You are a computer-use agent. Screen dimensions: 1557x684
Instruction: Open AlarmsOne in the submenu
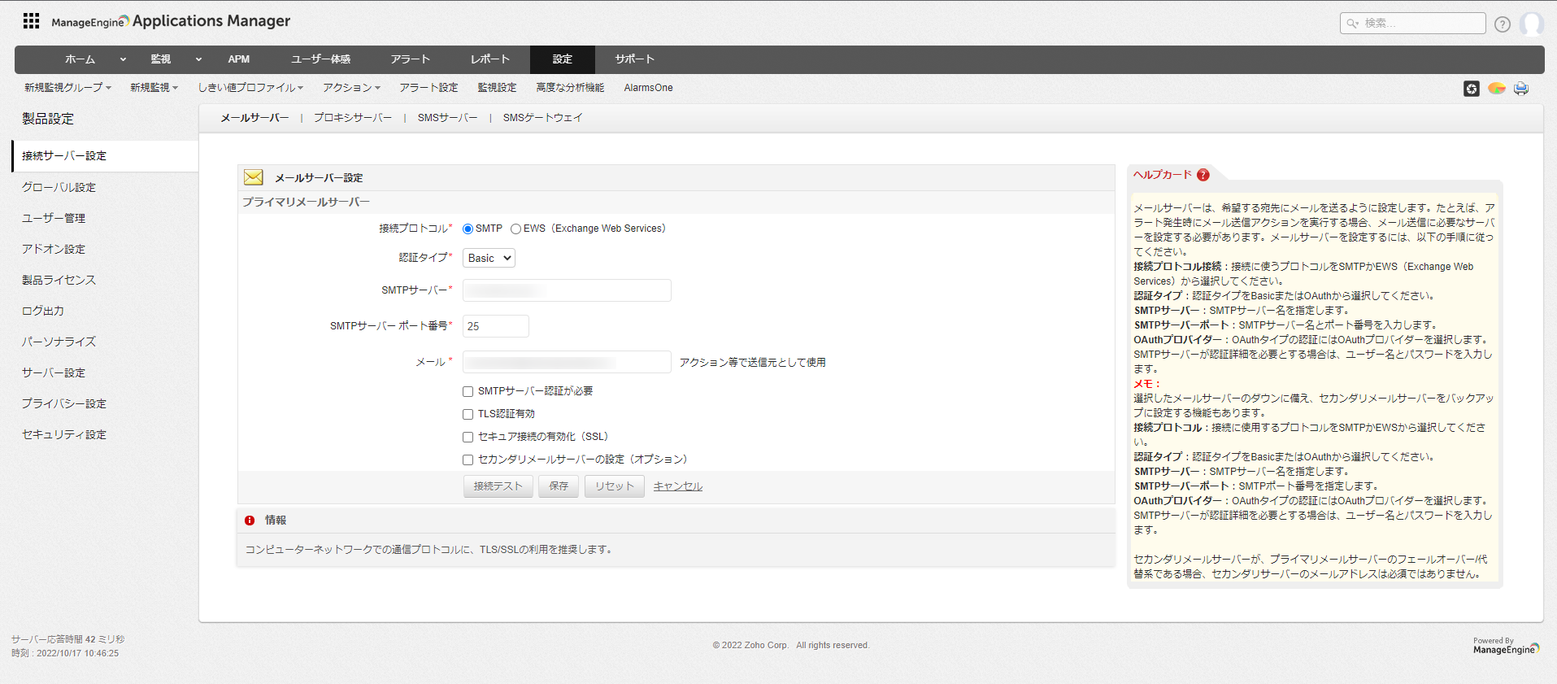point(648,88)
